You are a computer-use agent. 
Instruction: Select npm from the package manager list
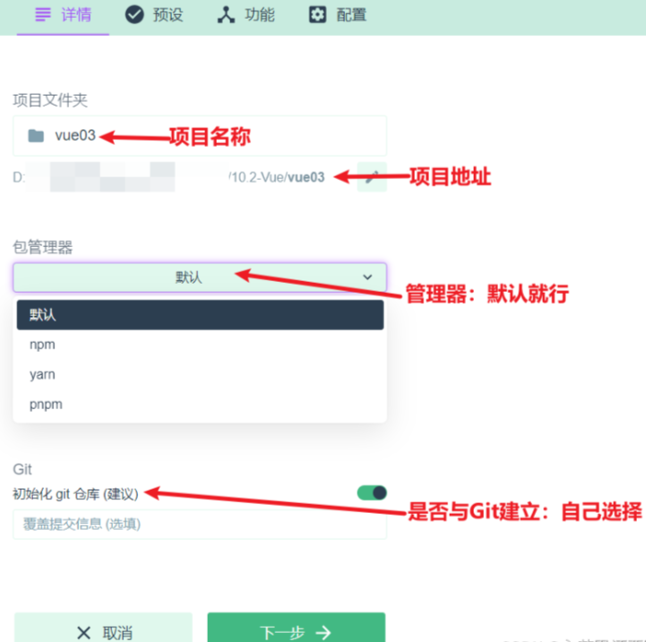[x=200, y=345]
